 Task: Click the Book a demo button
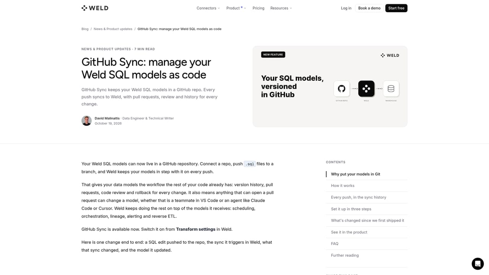tap(369, 8)
